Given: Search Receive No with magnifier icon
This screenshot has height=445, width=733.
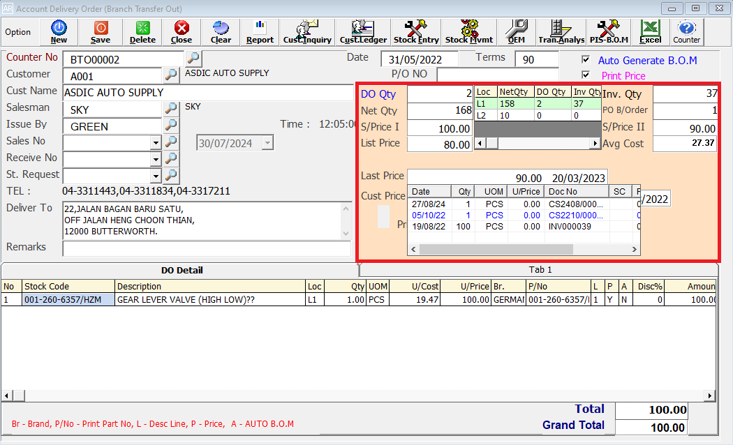Looking at the screenshot, I should 171,158.
